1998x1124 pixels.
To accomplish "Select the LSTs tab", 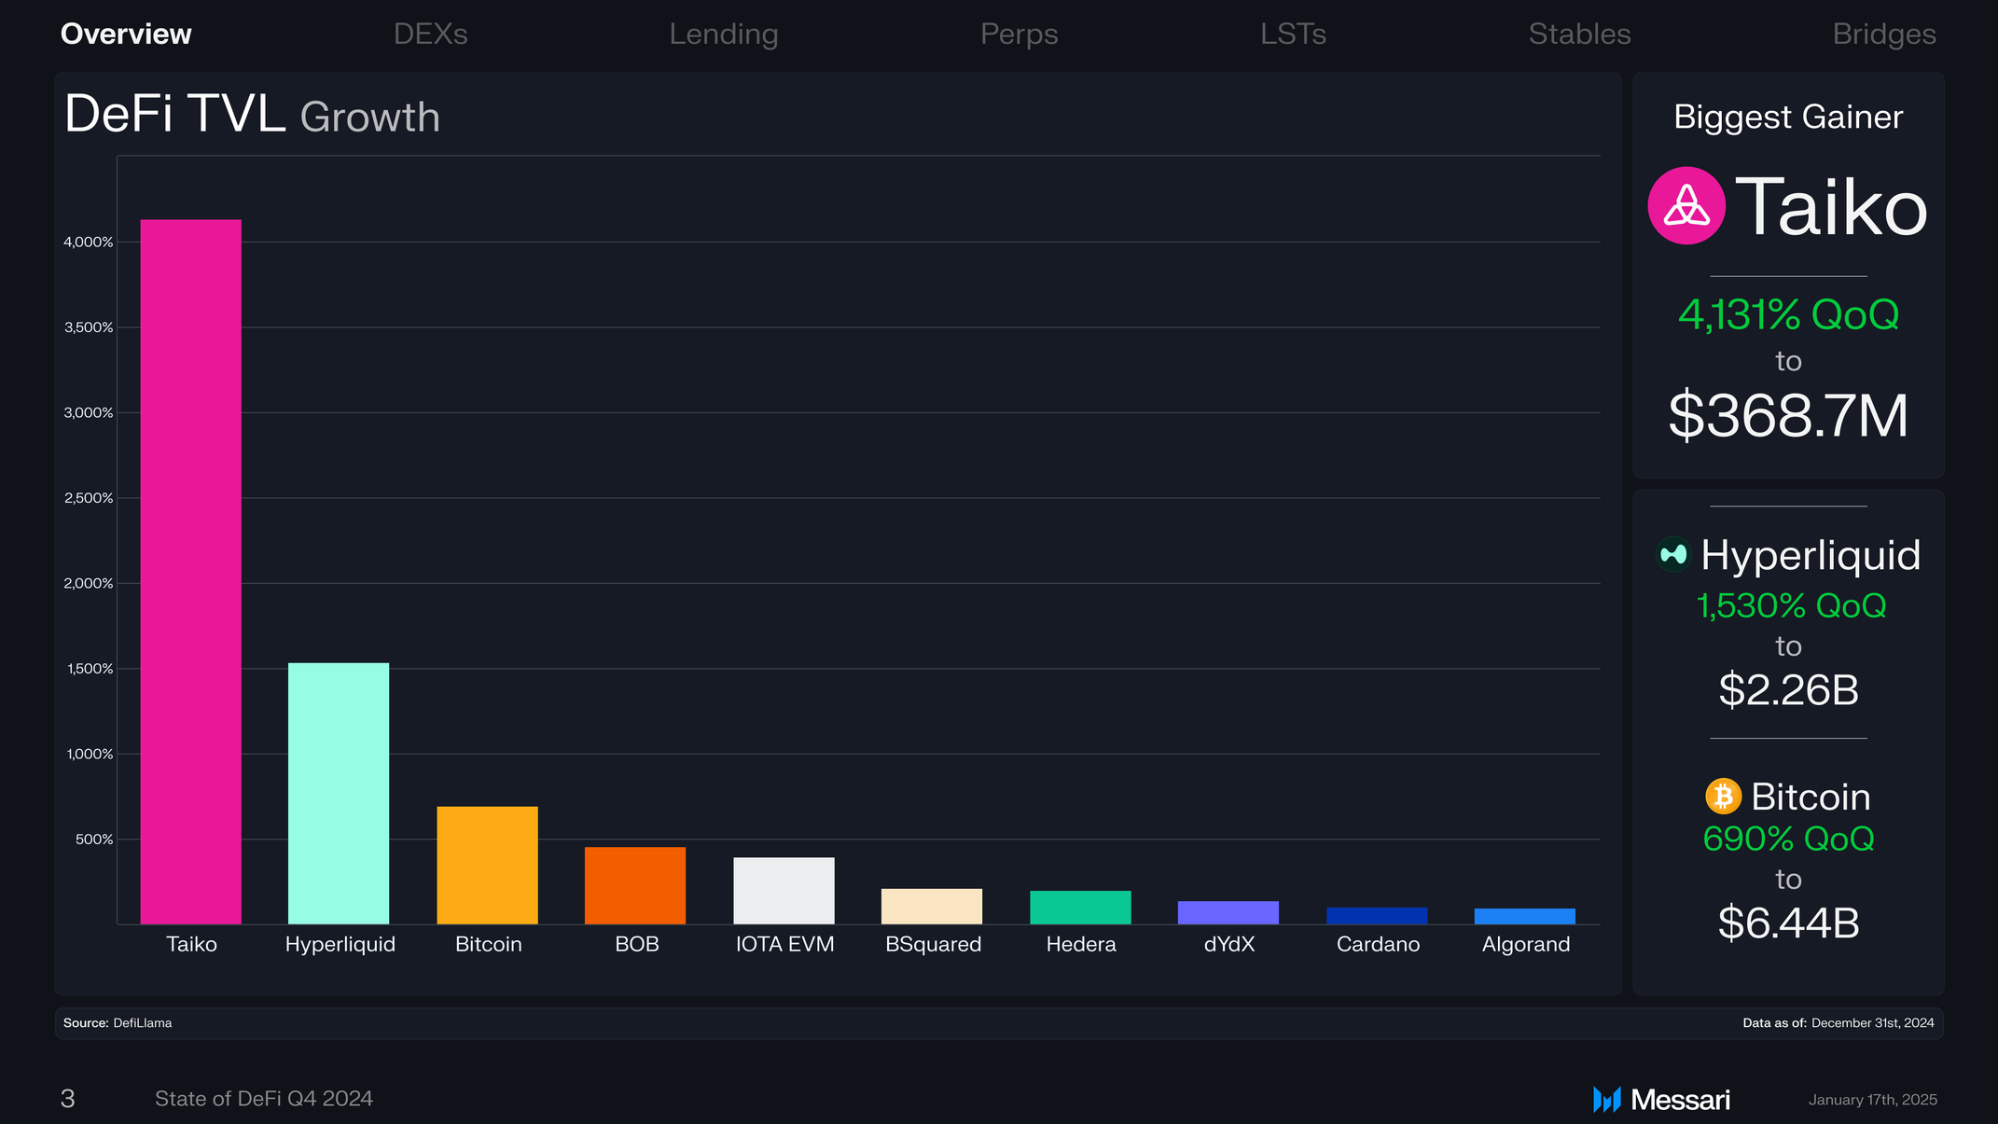I will [1293, 34].
